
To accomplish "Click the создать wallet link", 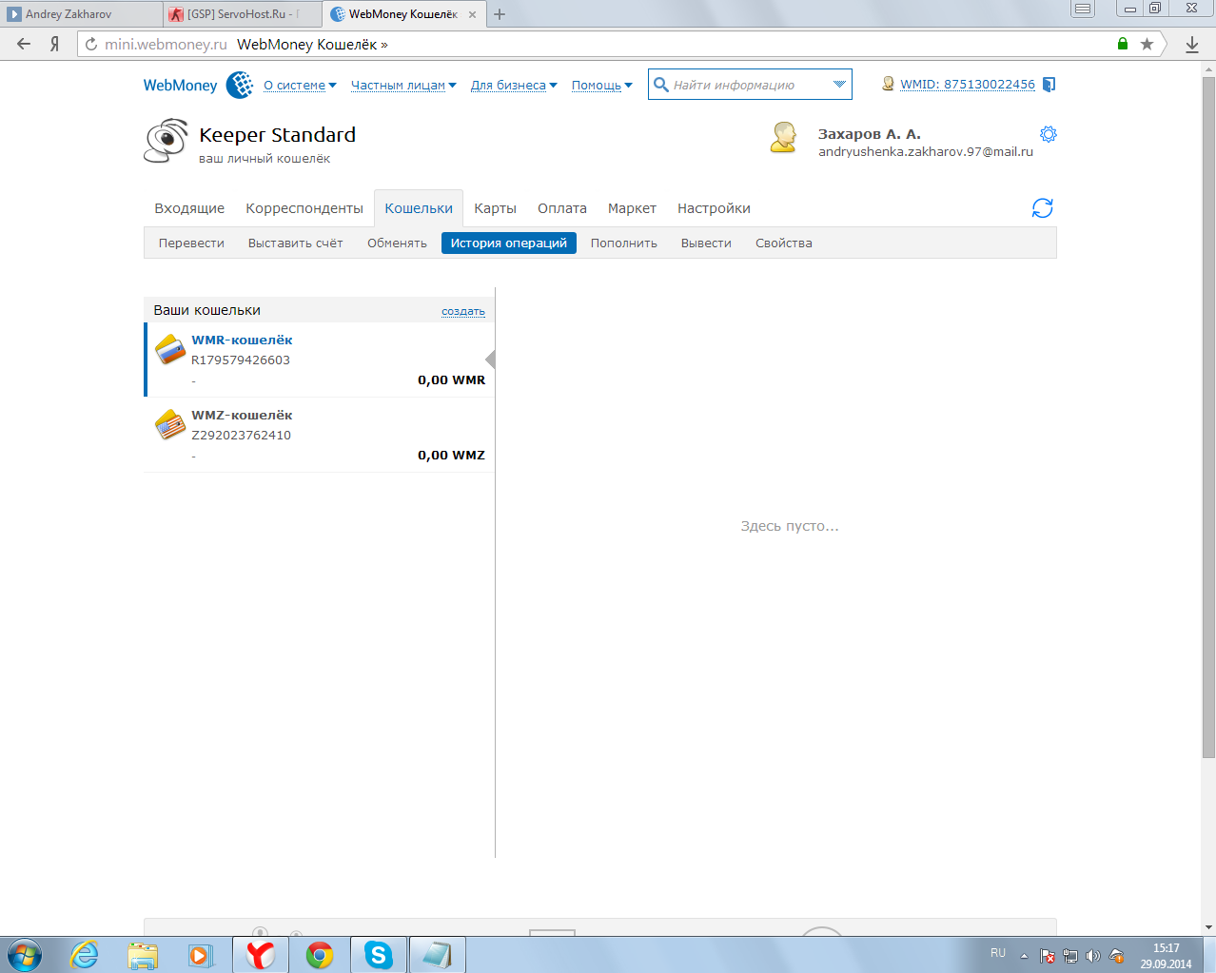I will (463, 311).
